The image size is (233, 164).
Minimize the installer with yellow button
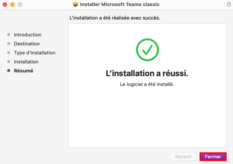[x=12, y=5]
